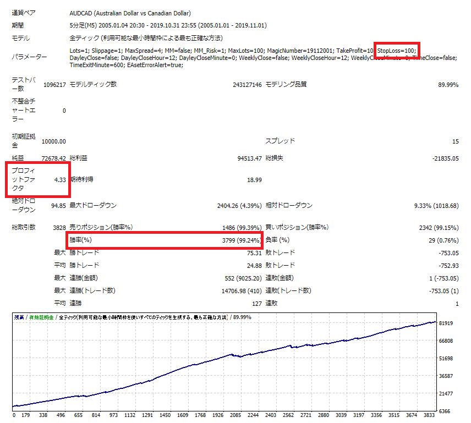Click the プロフィットファクタ label
Image resolution: width=471 pixels, height=423 pixels.
click(24, 179)
